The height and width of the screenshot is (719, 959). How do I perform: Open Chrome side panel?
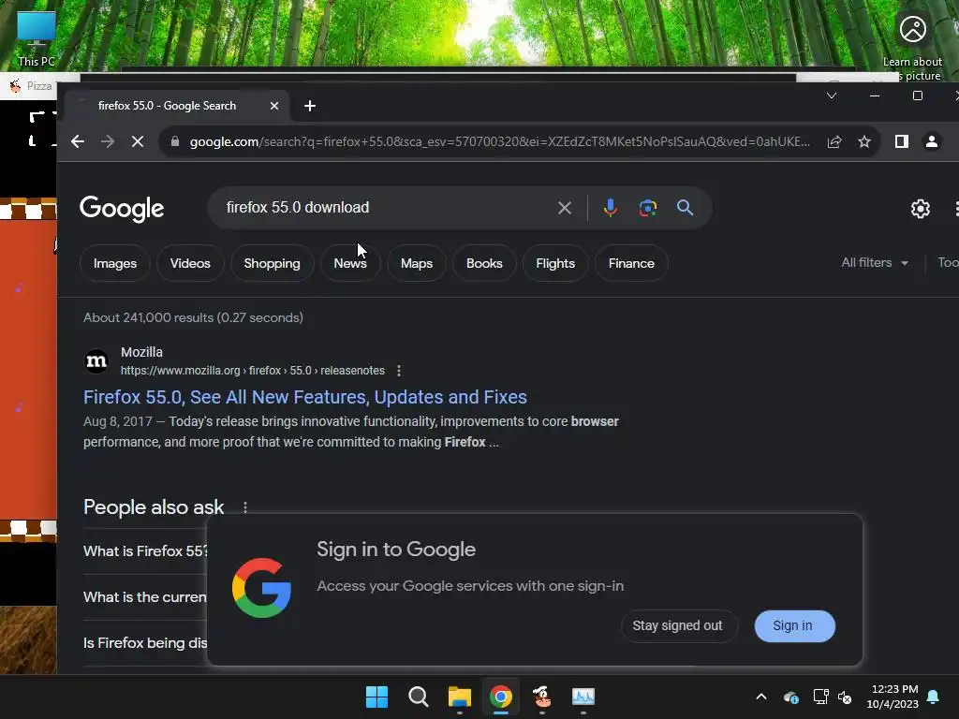click(x=902, y=142)
